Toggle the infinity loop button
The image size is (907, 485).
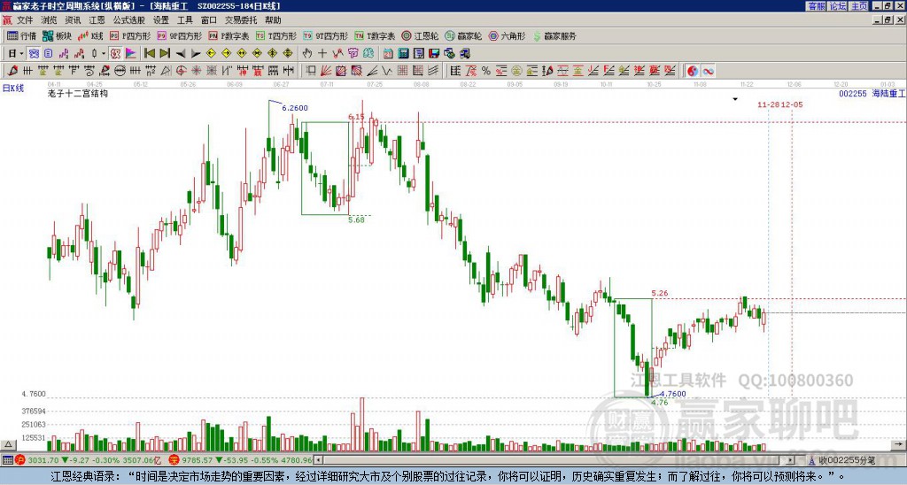click(708, 71)
